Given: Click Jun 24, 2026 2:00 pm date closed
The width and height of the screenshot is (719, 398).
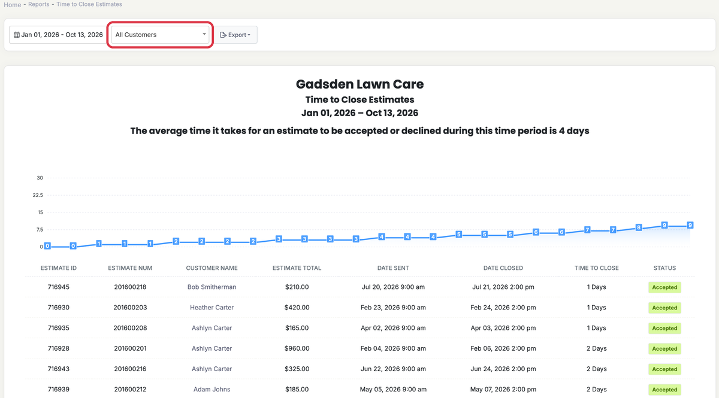Looking at the screenshot, I should pos(503,369).
